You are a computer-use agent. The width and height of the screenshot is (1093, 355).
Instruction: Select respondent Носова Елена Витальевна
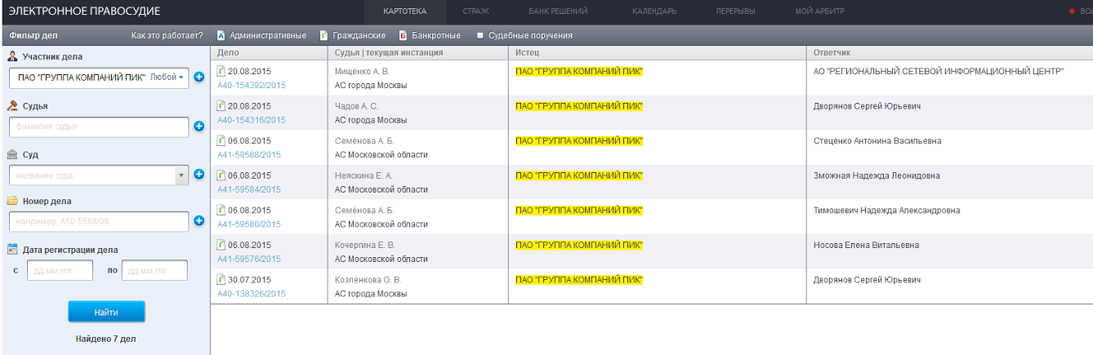click(x=867, y=245)
